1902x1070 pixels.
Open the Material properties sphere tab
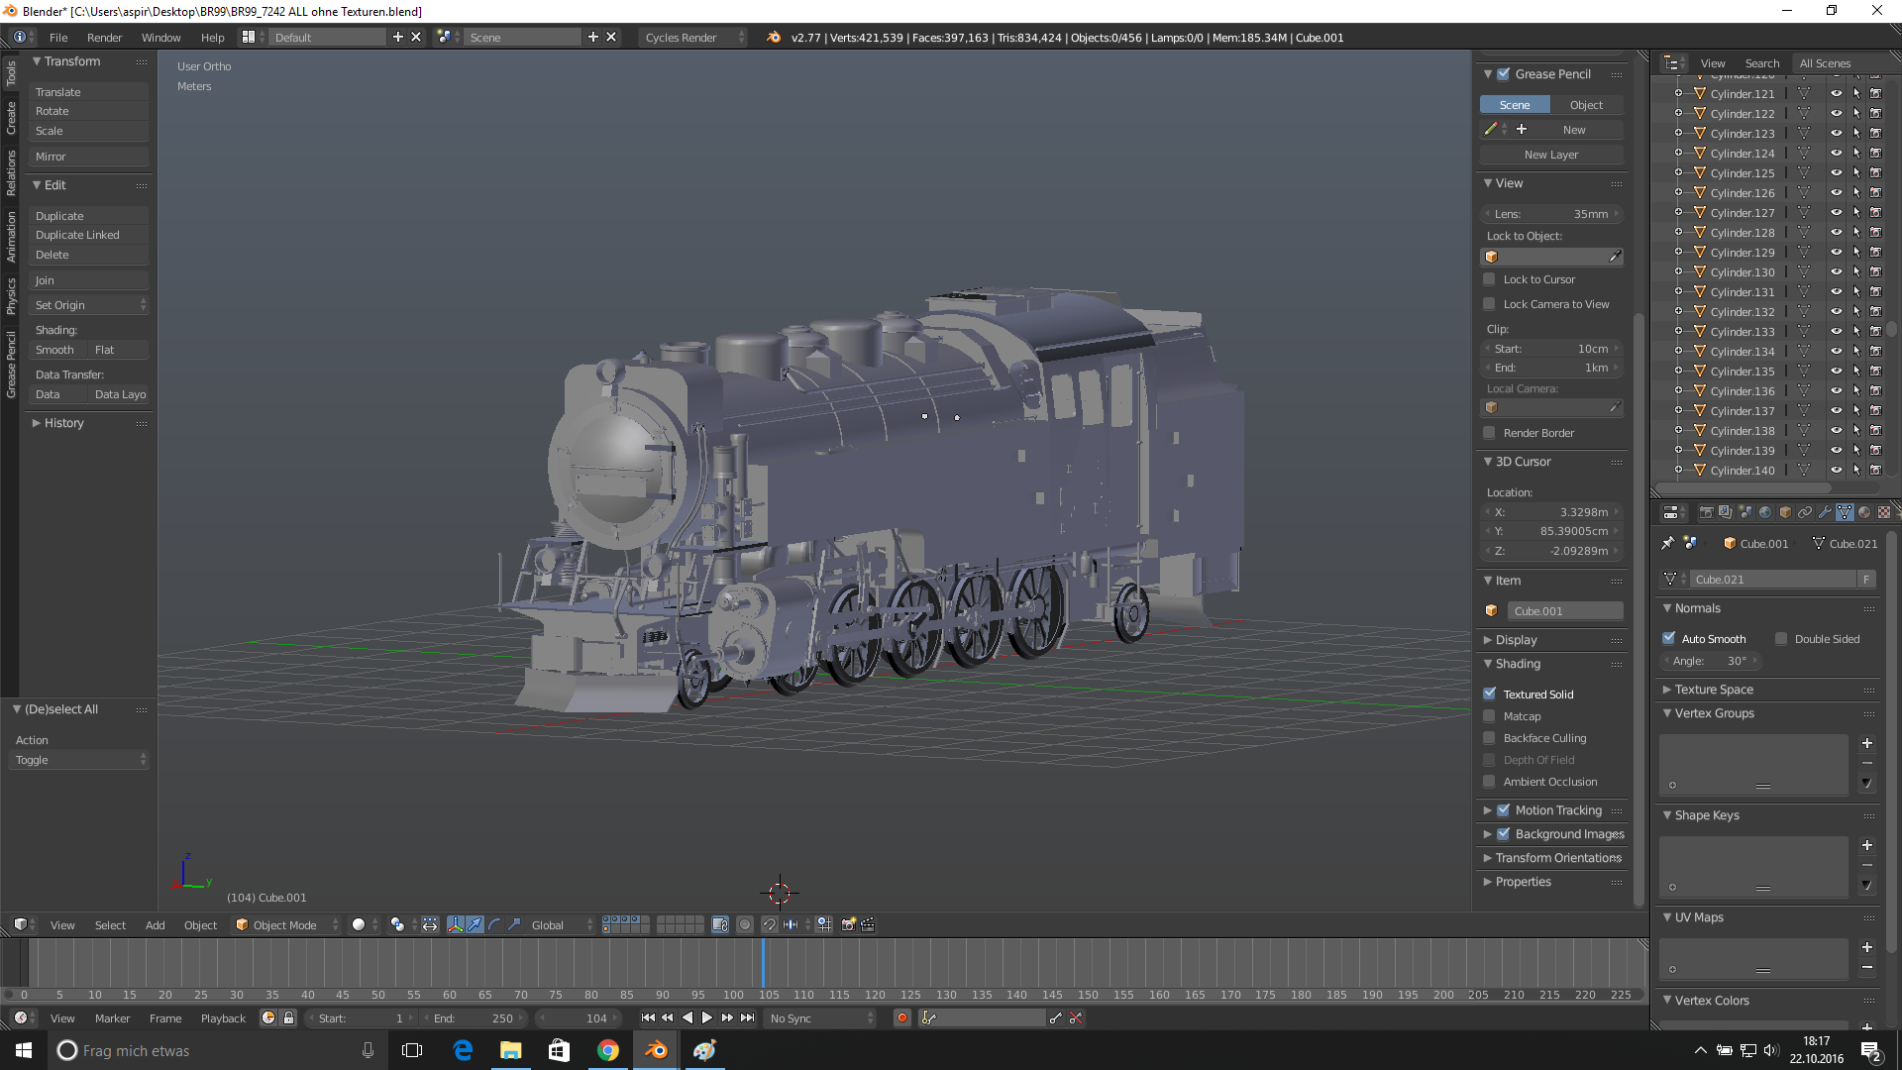point(1864,512)
